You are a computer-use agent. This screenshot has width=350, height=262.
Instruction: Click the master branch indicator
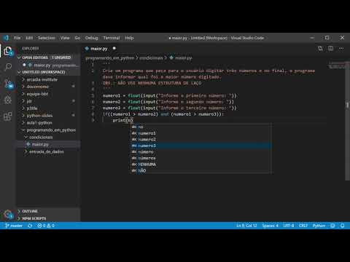click(x=14, y=226)
